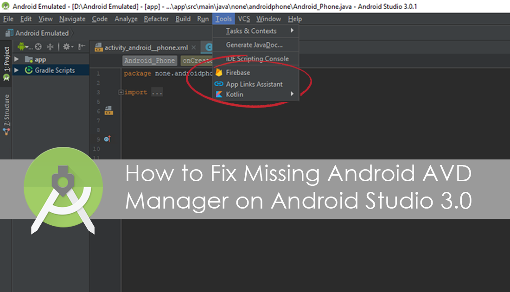Expand the Kotlin submenu arrow
Image resolution: width=510 pixels, height=292 pixels.
292,94
